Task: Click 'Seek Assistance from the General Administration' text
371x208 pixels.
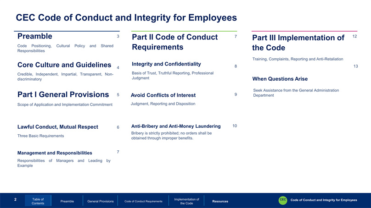Action: 296,93
